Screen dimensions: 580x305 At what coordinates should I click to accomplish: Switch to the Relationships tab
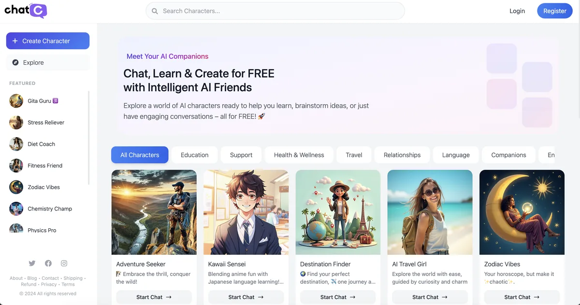tap(402, 155)
